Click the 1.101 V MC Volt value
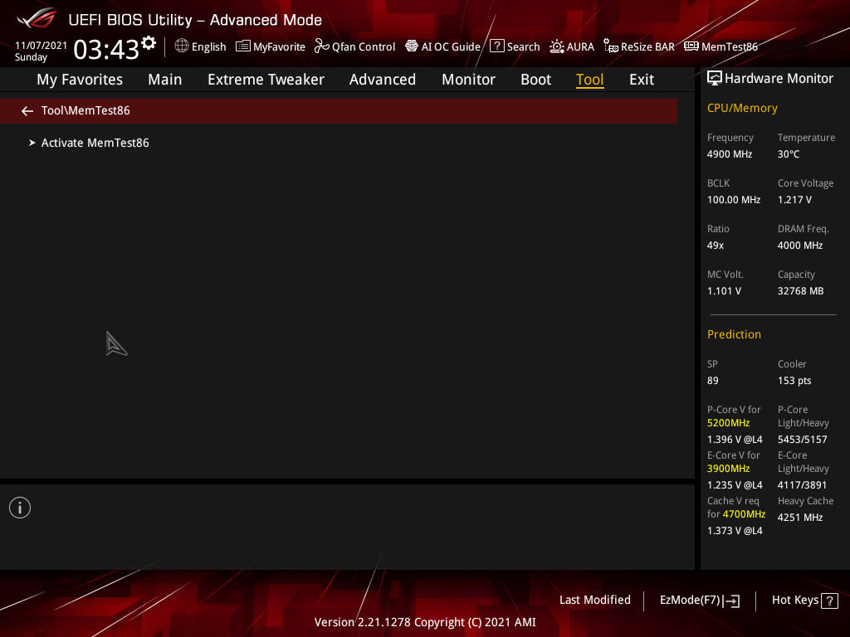Viewport: 850px width, 637px height. 724,291
